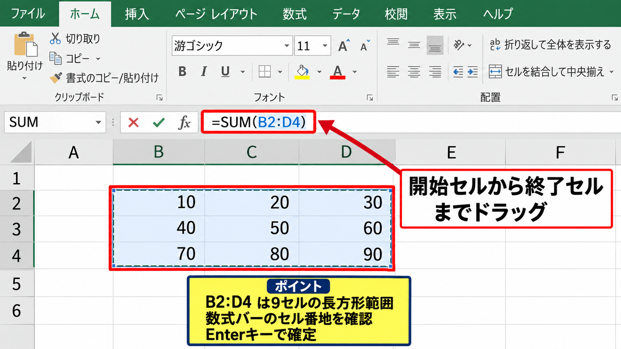621x349 pixels.
Task: Open Font group dialog launcher
Action: click(x=370, y=98)
